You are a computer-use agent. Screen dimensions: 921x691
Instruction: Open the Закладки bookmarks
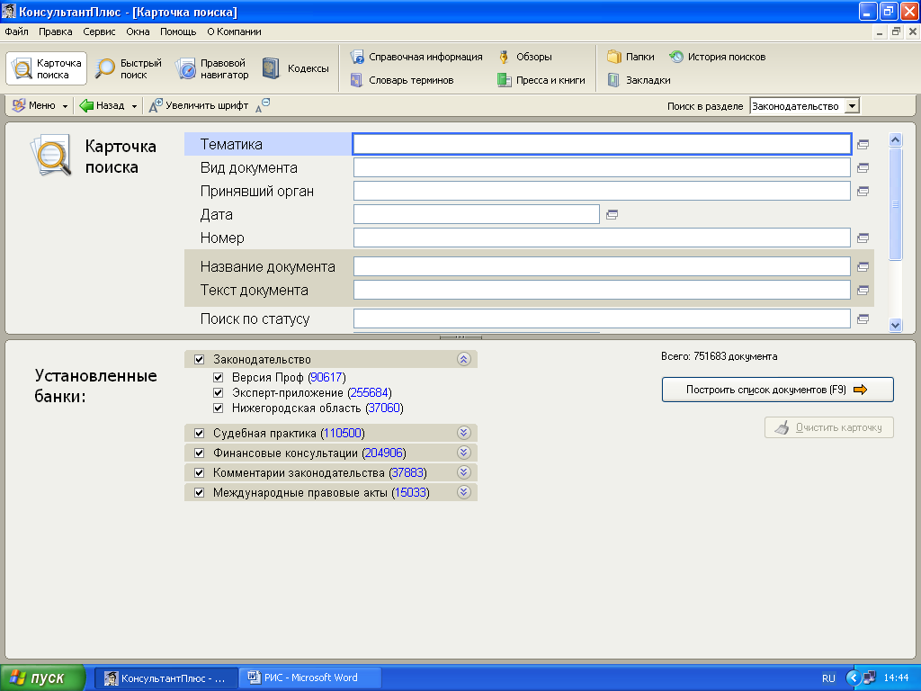tap(639, 80)
